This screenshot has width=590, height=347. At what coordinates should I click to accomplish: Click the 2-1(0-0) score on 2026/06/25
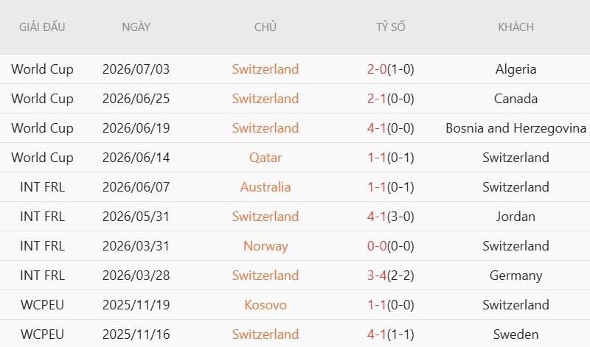(x=391, y=99)
